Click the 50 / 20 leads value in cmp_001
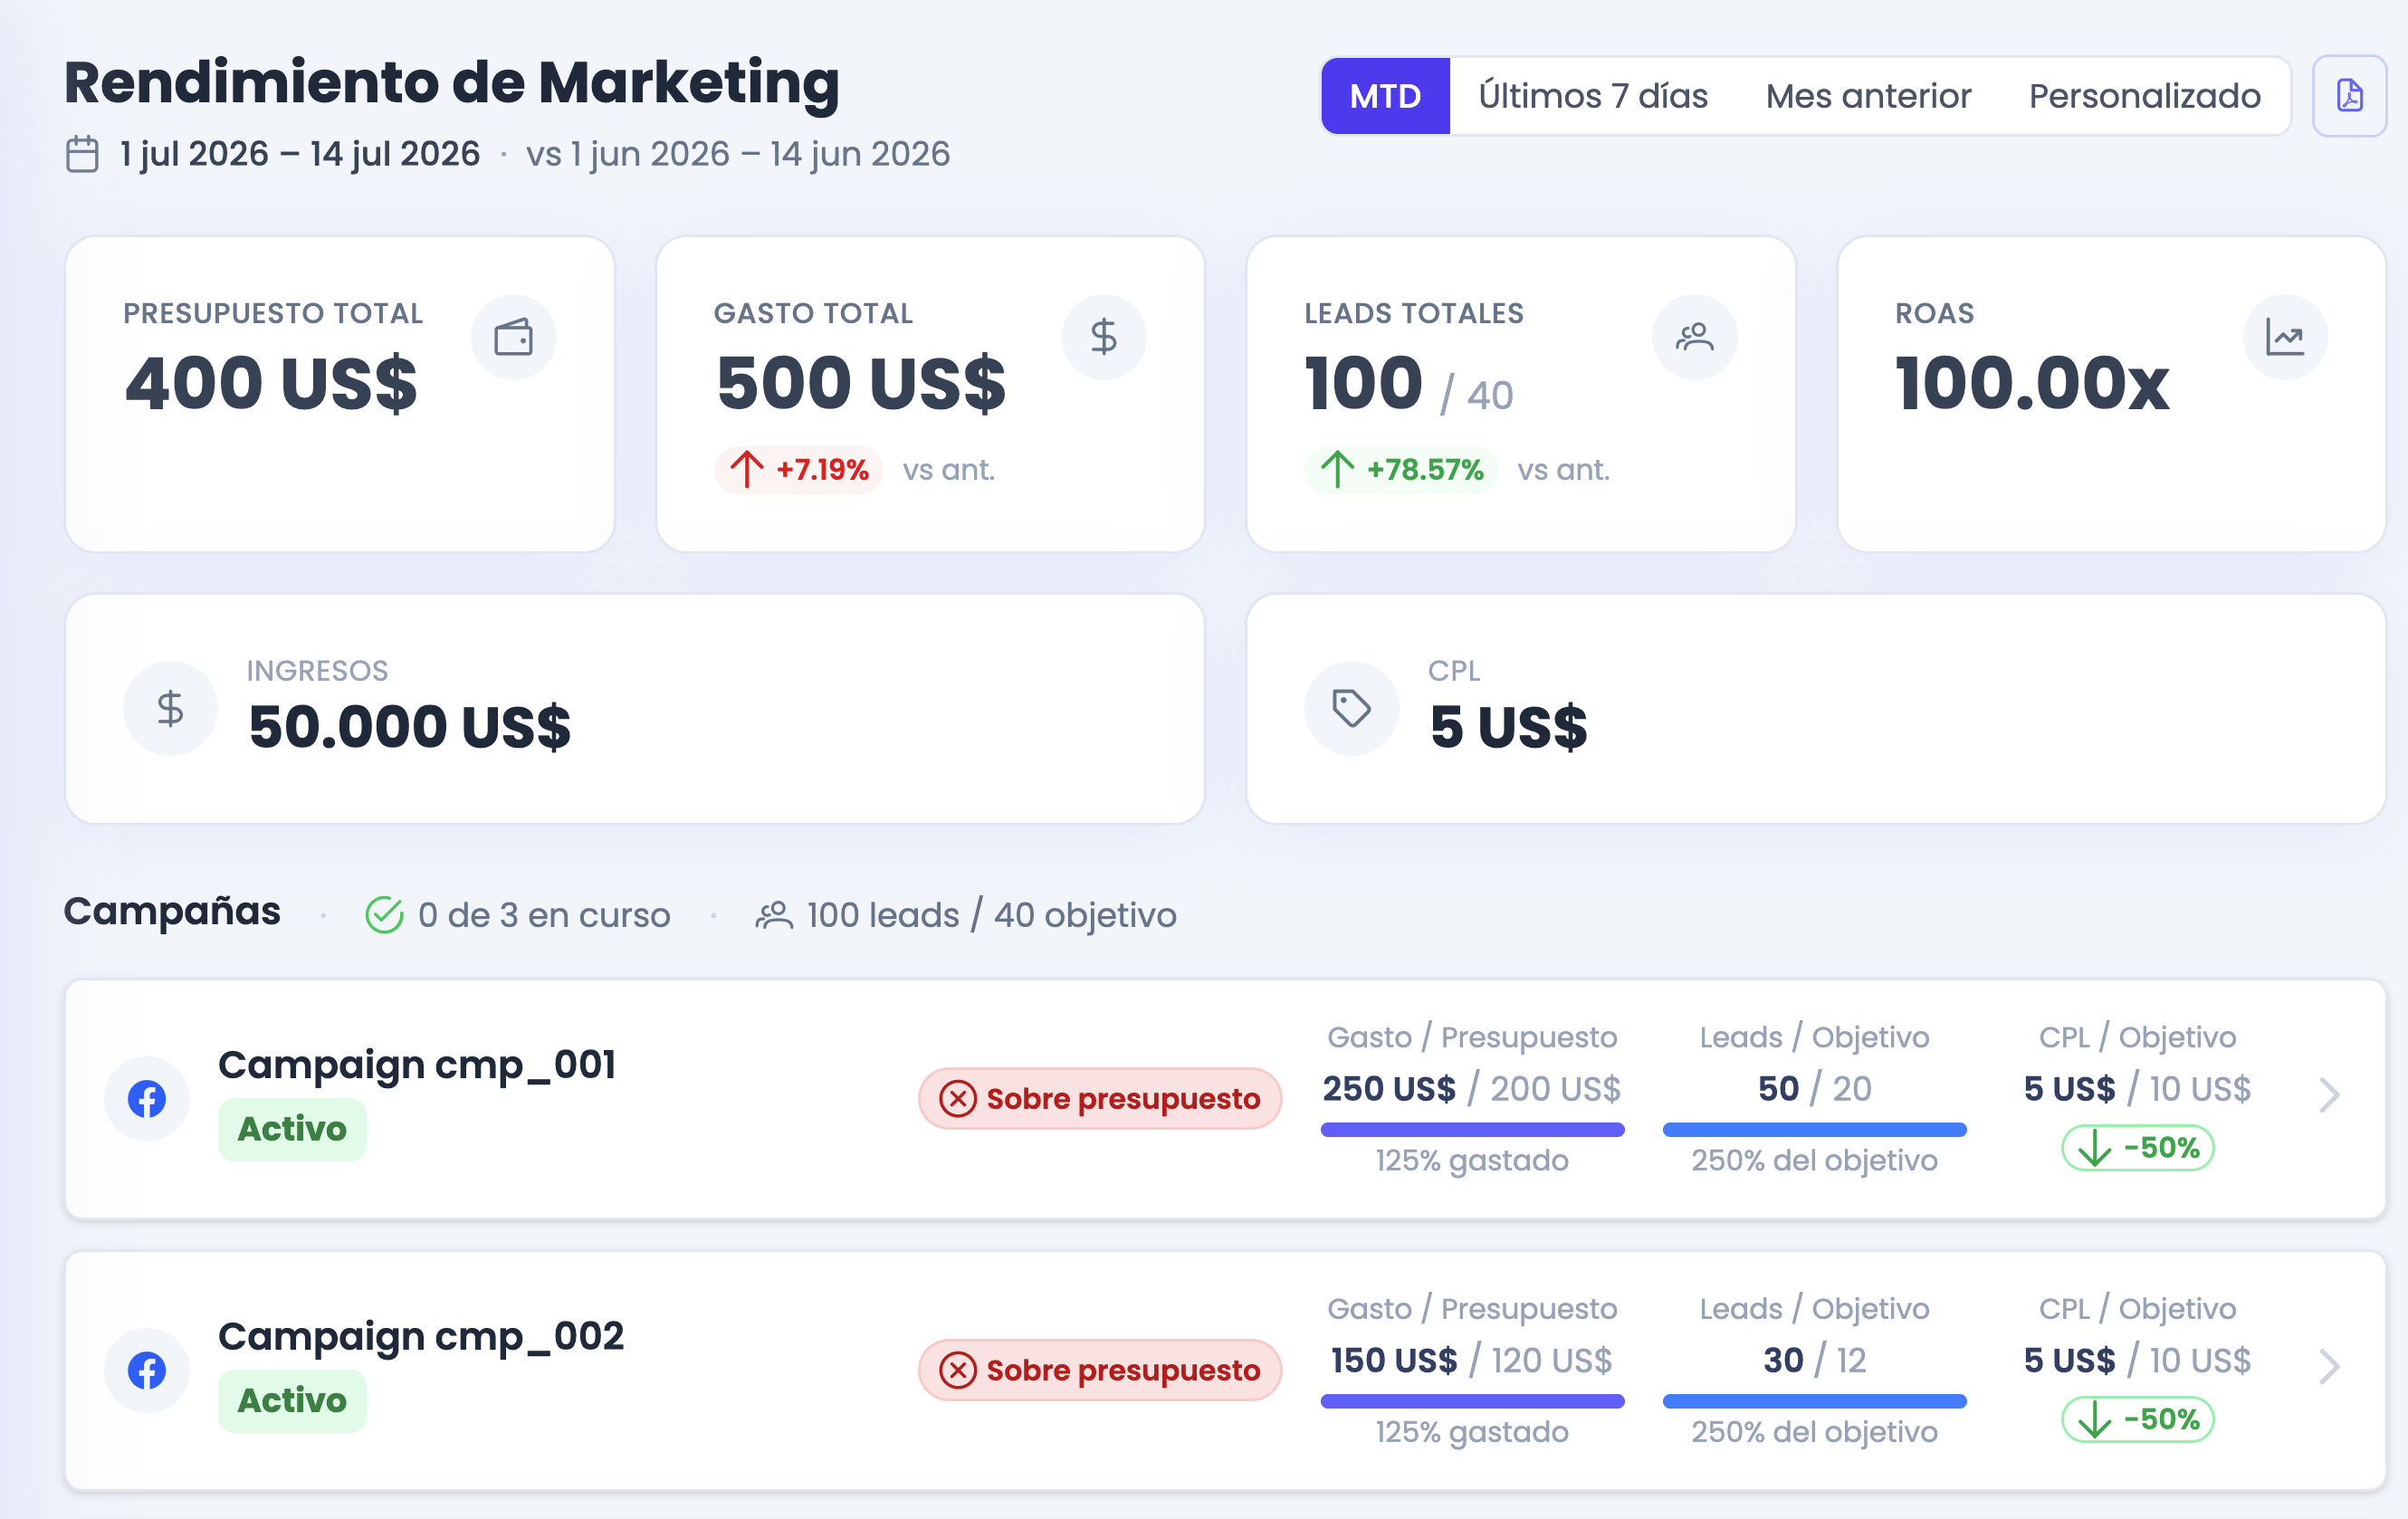The image size is (2408, 1519). pos(1814,1089)
